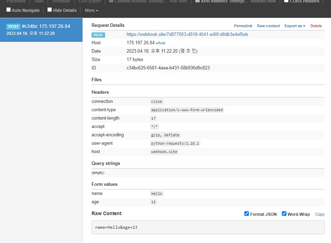Click the Headers section heading
This screenshot has height=243, width=331.
pos(100,92)
